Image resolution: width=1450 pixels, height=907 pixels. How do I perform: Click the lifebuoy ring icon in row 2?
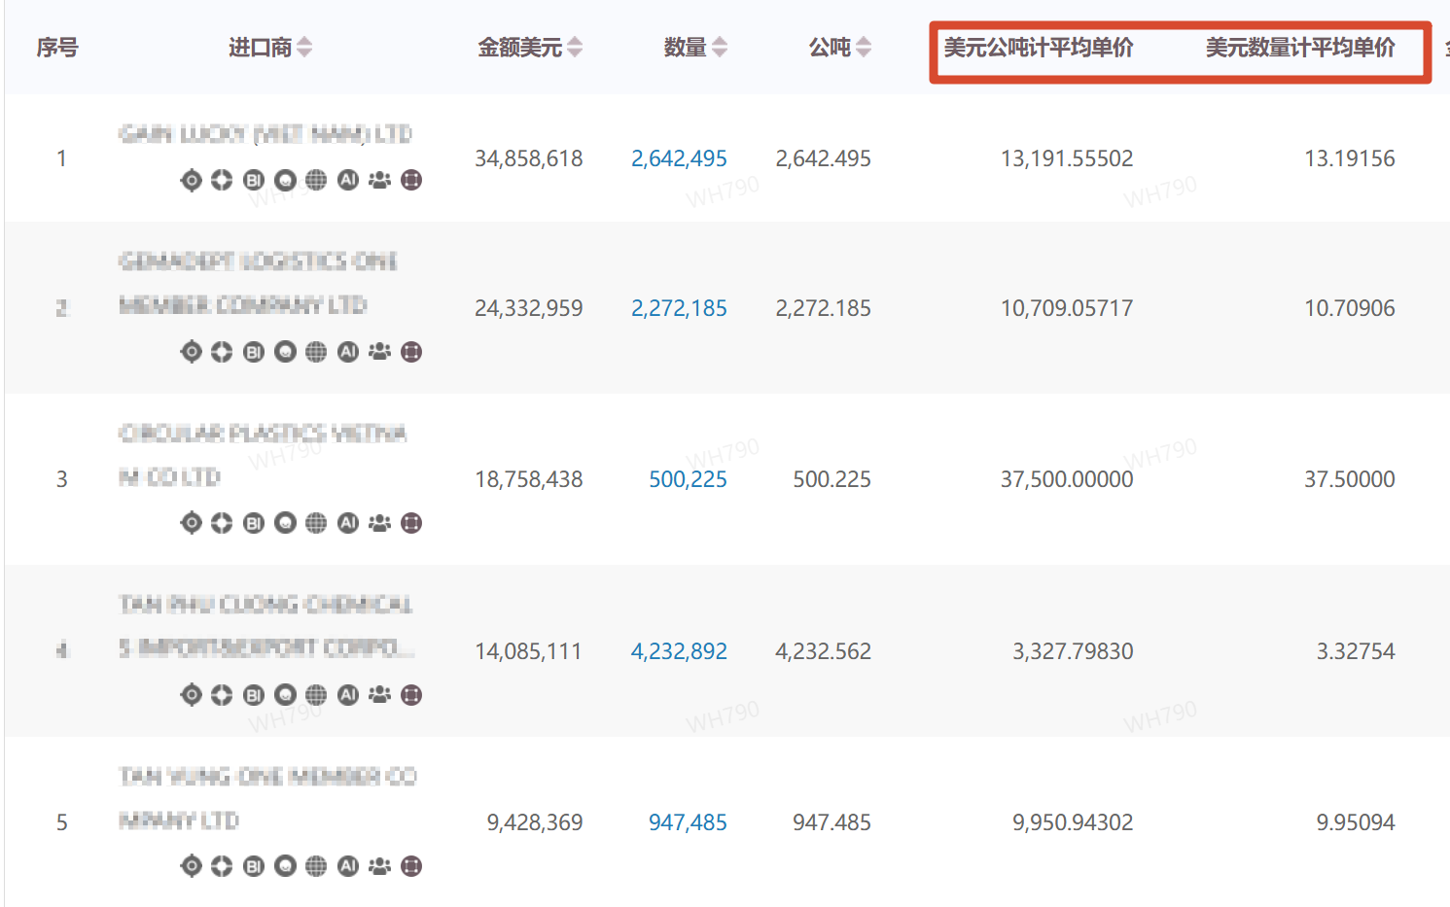click(222, 352)
